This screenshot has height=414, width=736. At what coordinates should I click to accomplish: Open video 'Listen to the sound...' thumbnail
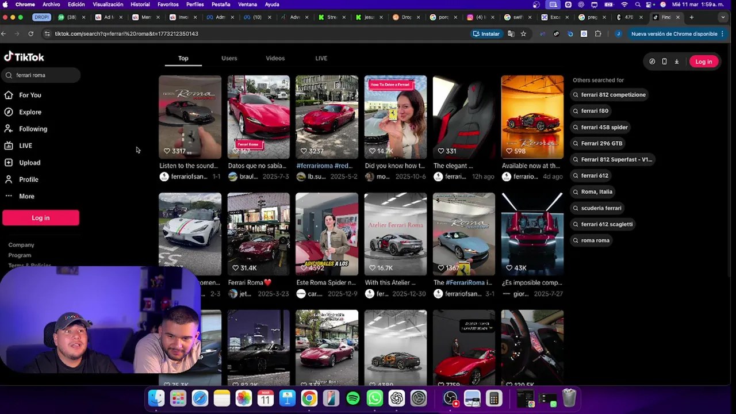coord(190,117)
